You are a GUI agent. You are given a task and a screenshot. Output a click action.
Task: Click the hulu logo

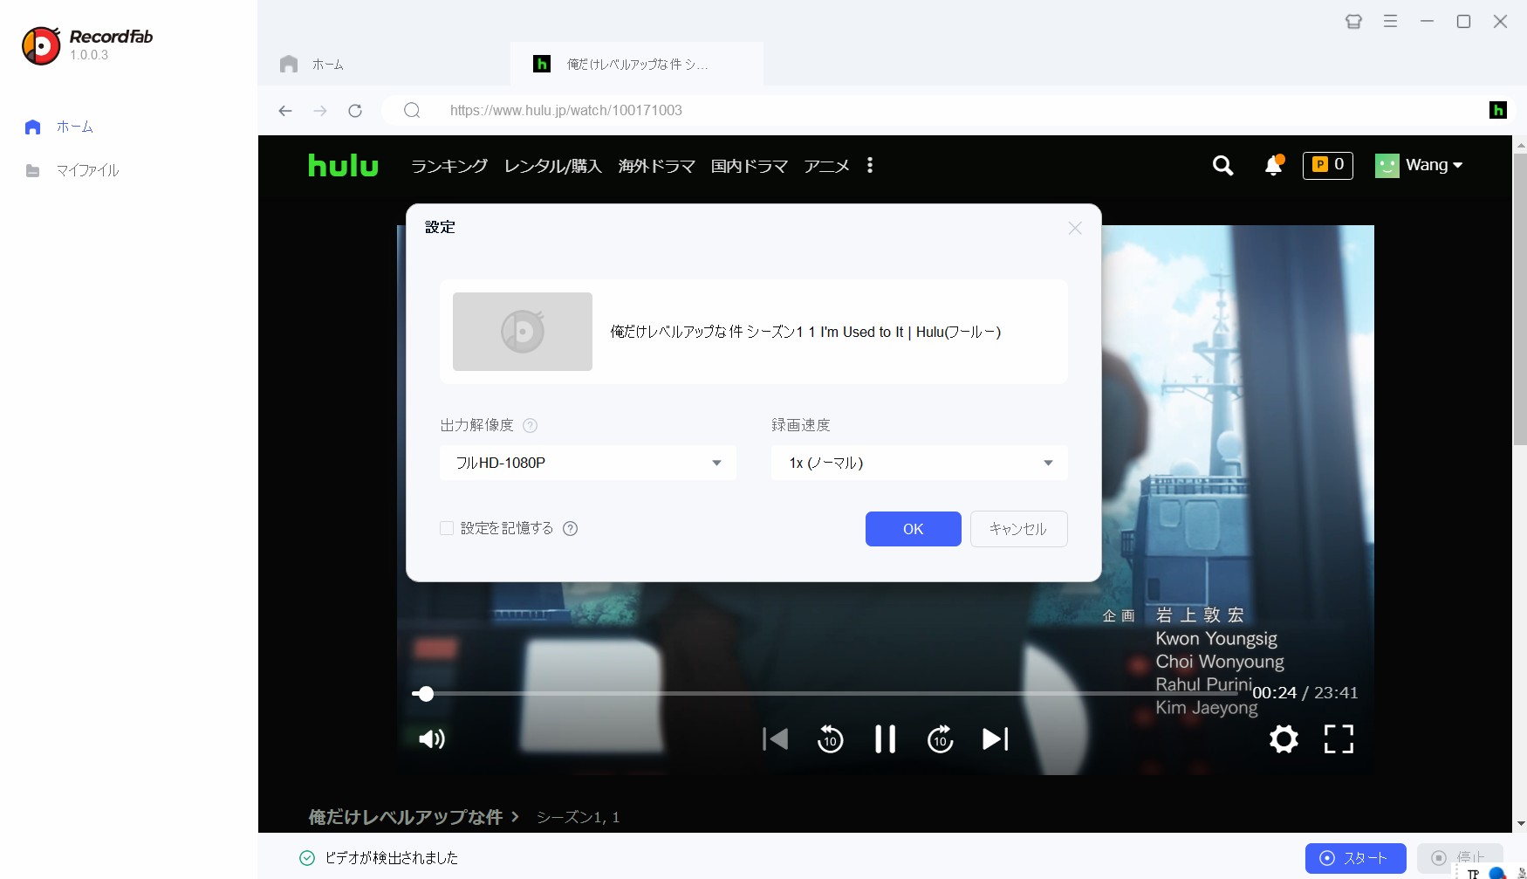click(343, 165)
